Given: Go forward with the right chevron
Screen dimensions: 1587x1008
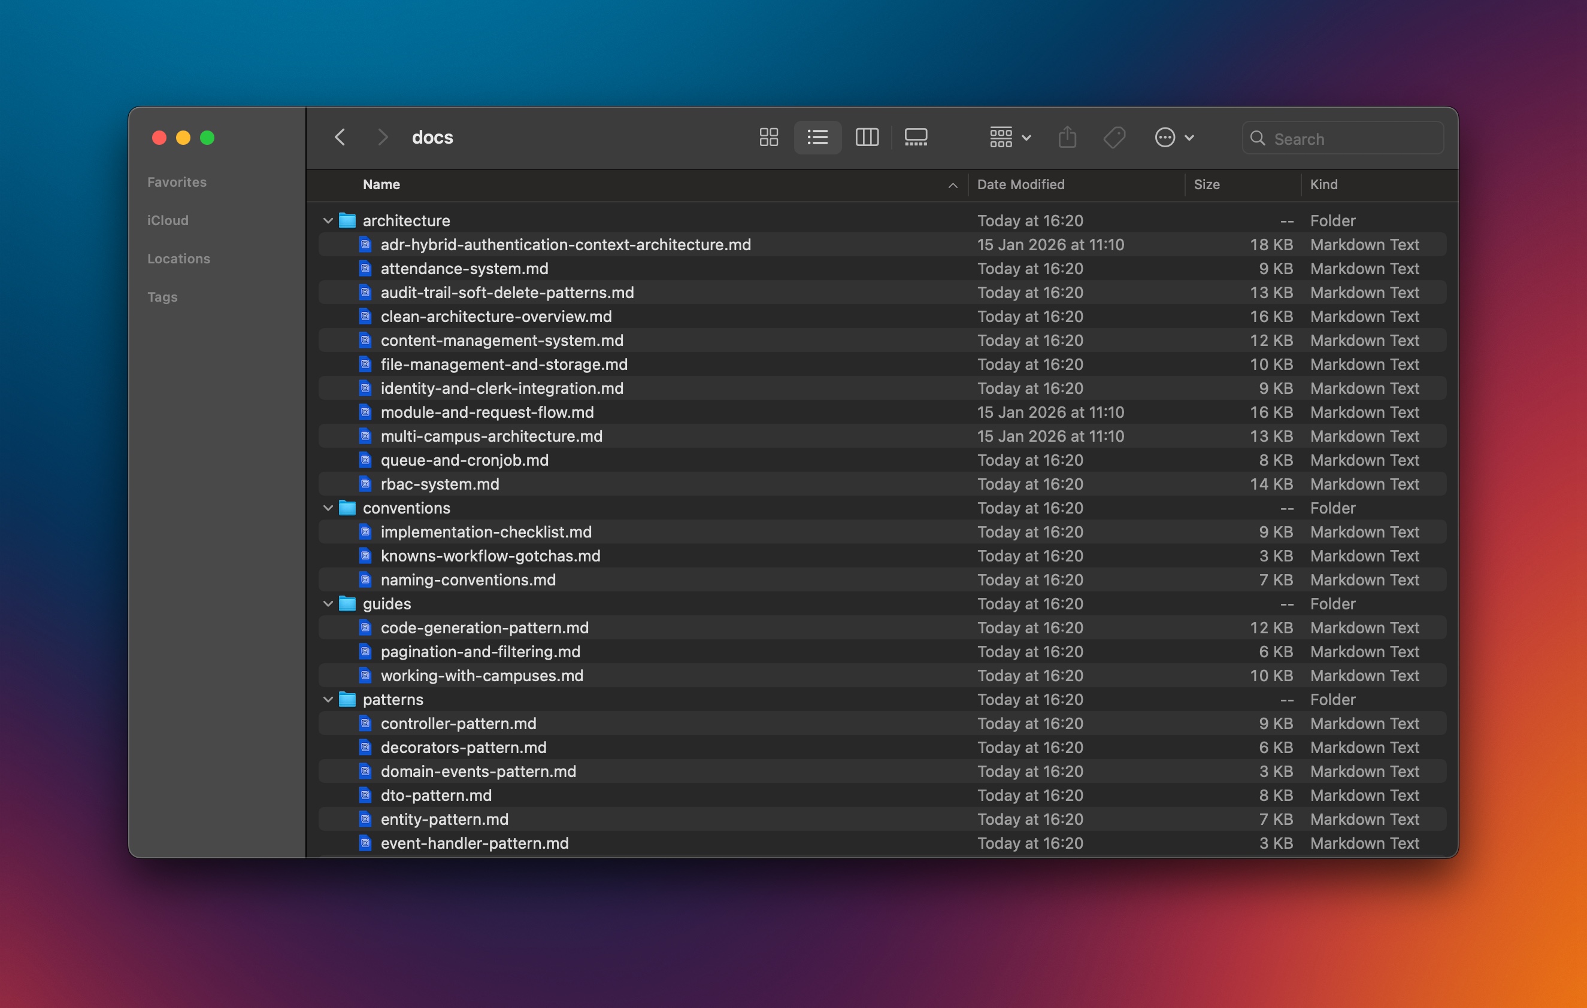Looking at the screenshot, I should [382, 138].
